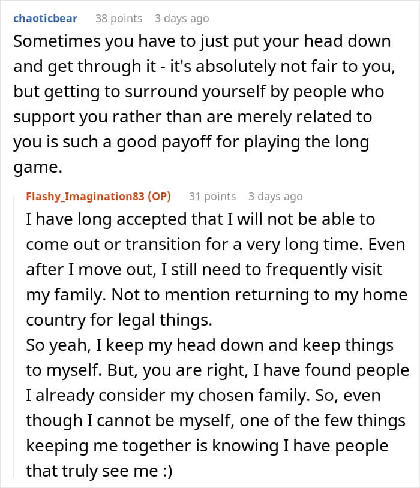Open Flashy_Imagination83's user profile link
This screenshot has height=488, width=420.
86,197
